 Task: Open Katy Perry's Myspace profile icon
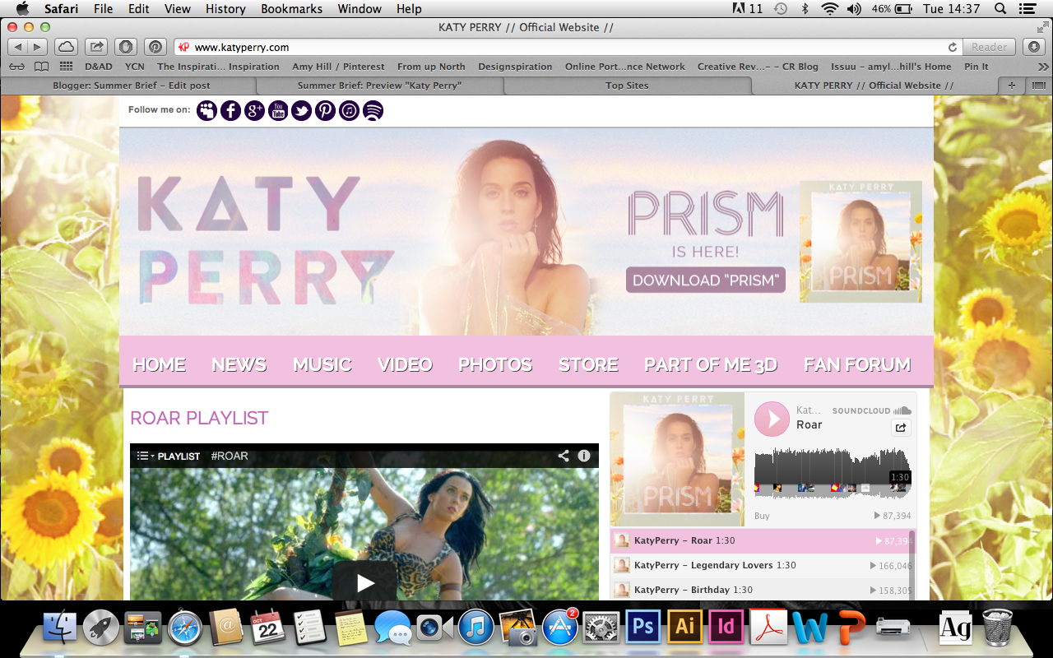pyautogui.click(x=207, y=110)
